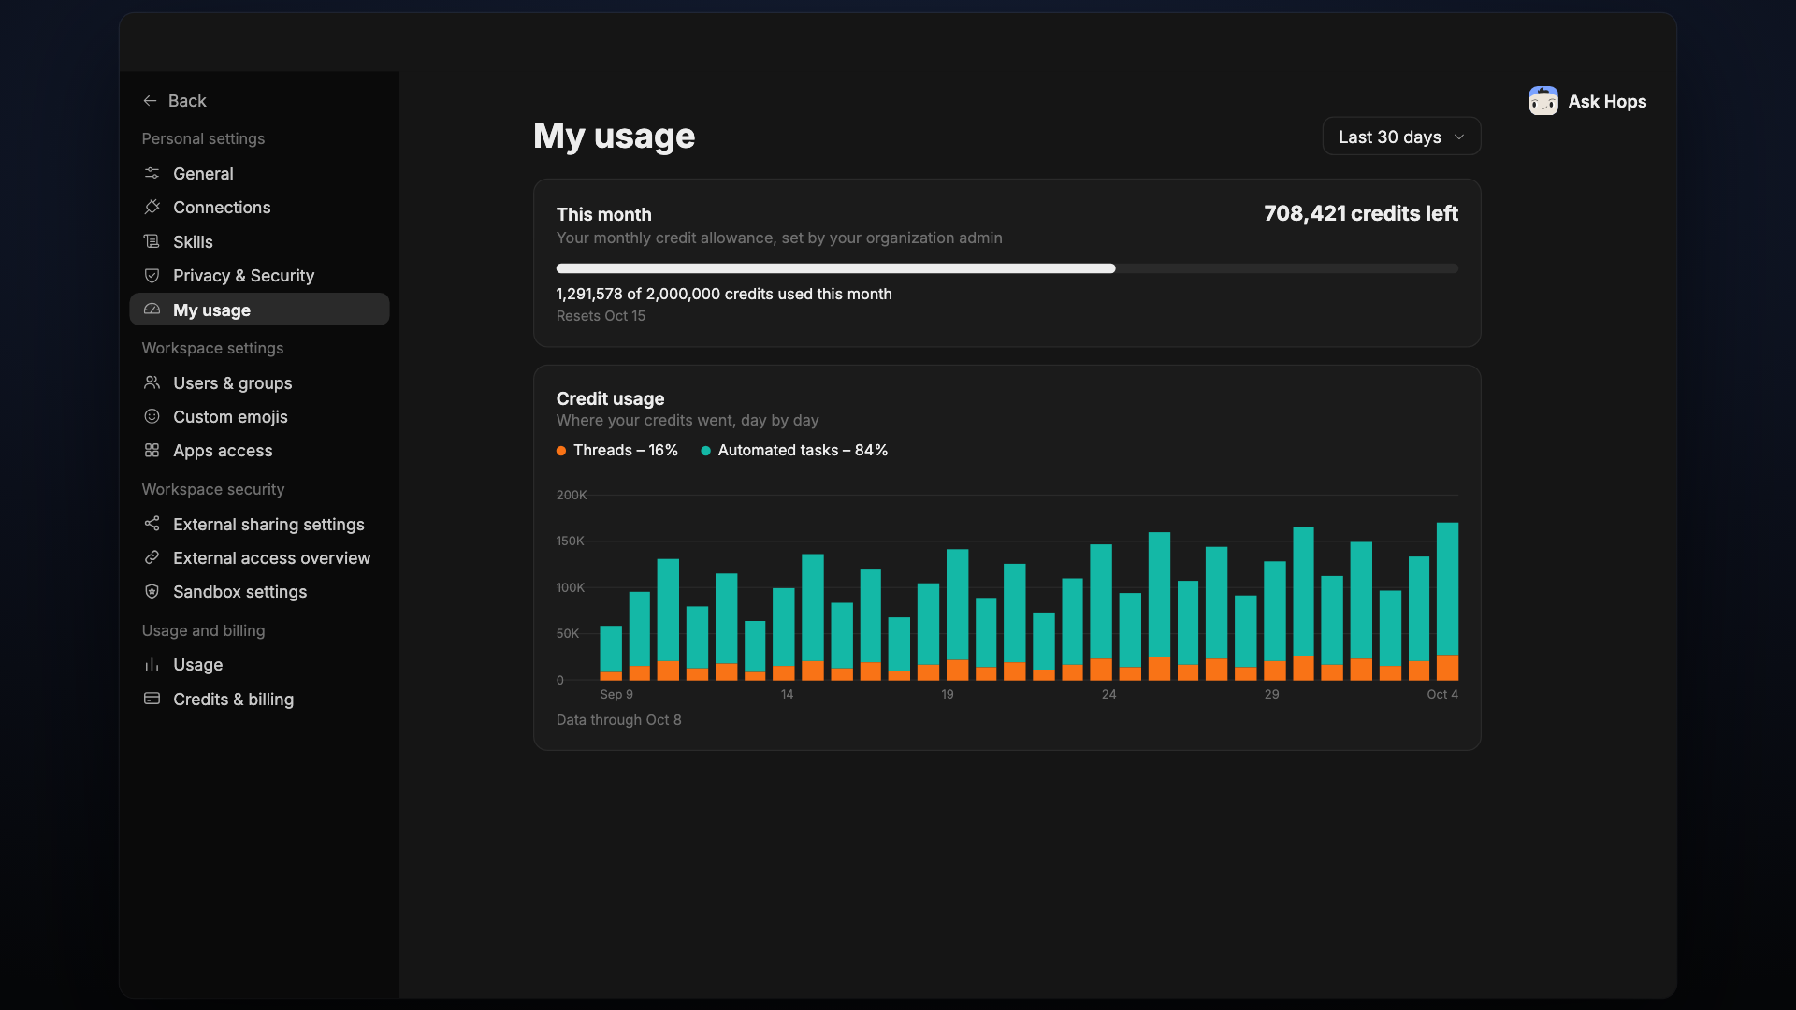Open General personal settings
Screen dimensions: 1796x1010
tap(259, 174)
